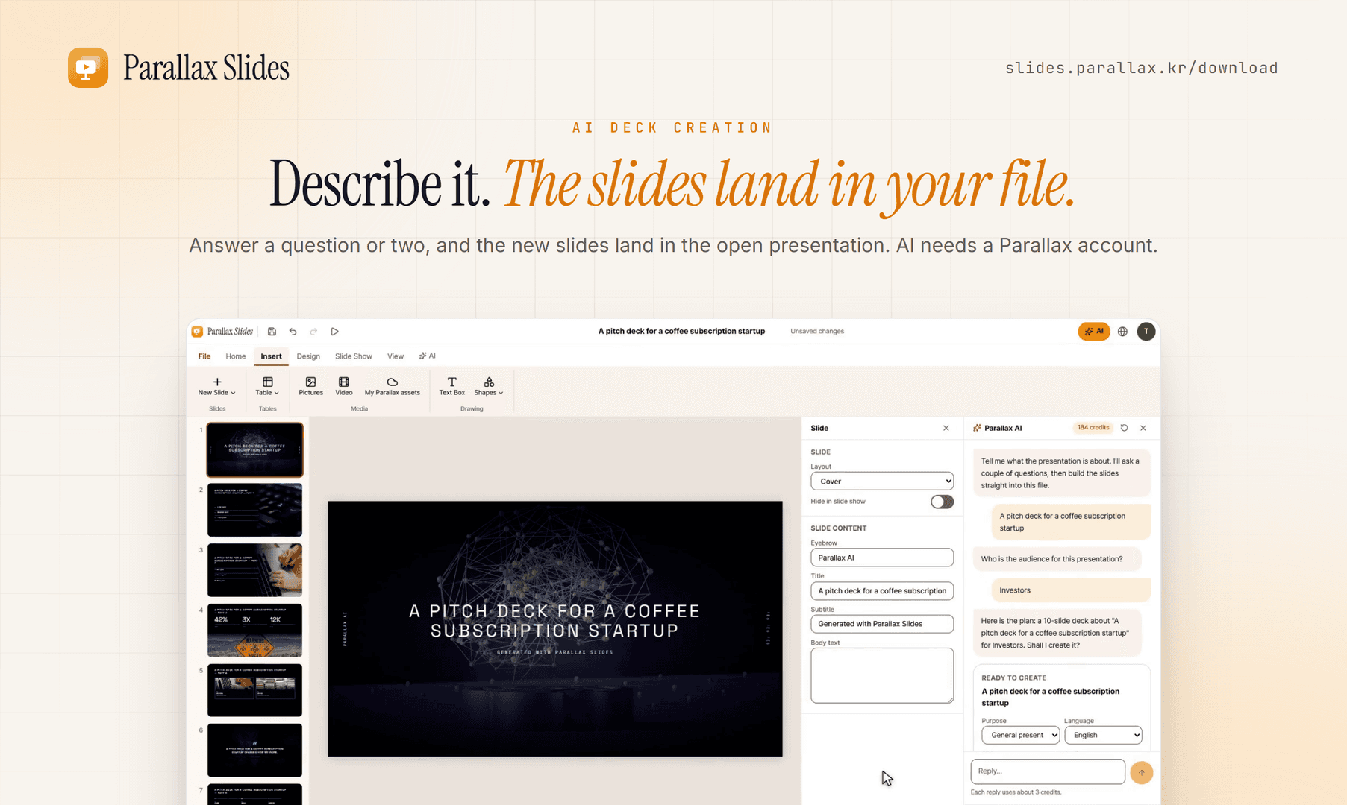Send the reply with the orange arrow button
Image resolution: width=1347 pixels, height=805 pixels.
click(1141, 772)
